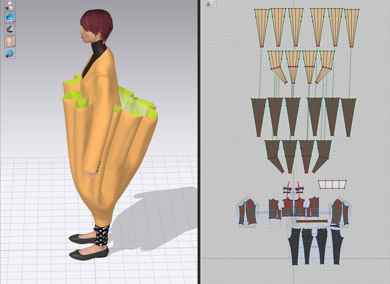Screen dimensions: 390x284
Task: Select the narrow brown waistband strip pattern
Action: 311,221
